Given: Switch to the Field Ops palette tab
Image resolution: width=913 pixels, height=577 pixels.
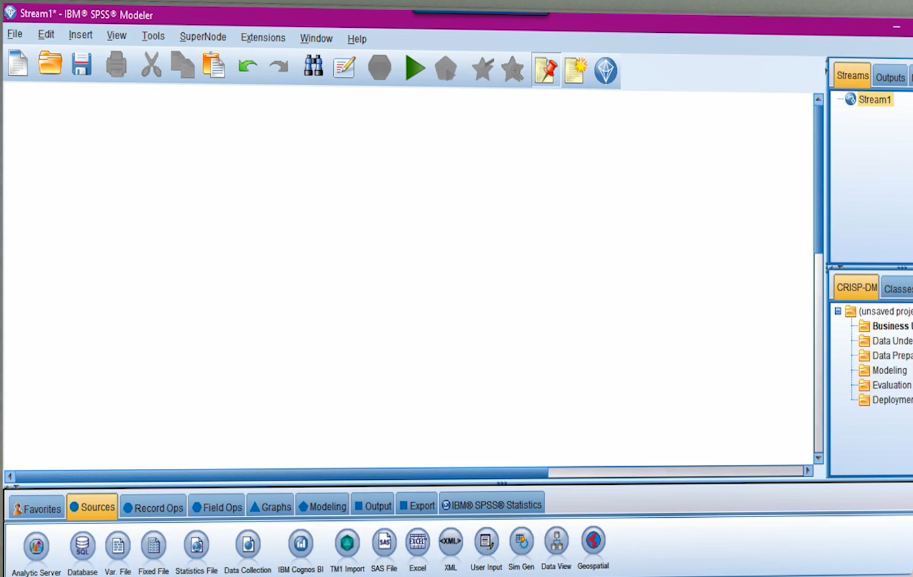Looking at the screenshot, I should (x=217, y=507).
